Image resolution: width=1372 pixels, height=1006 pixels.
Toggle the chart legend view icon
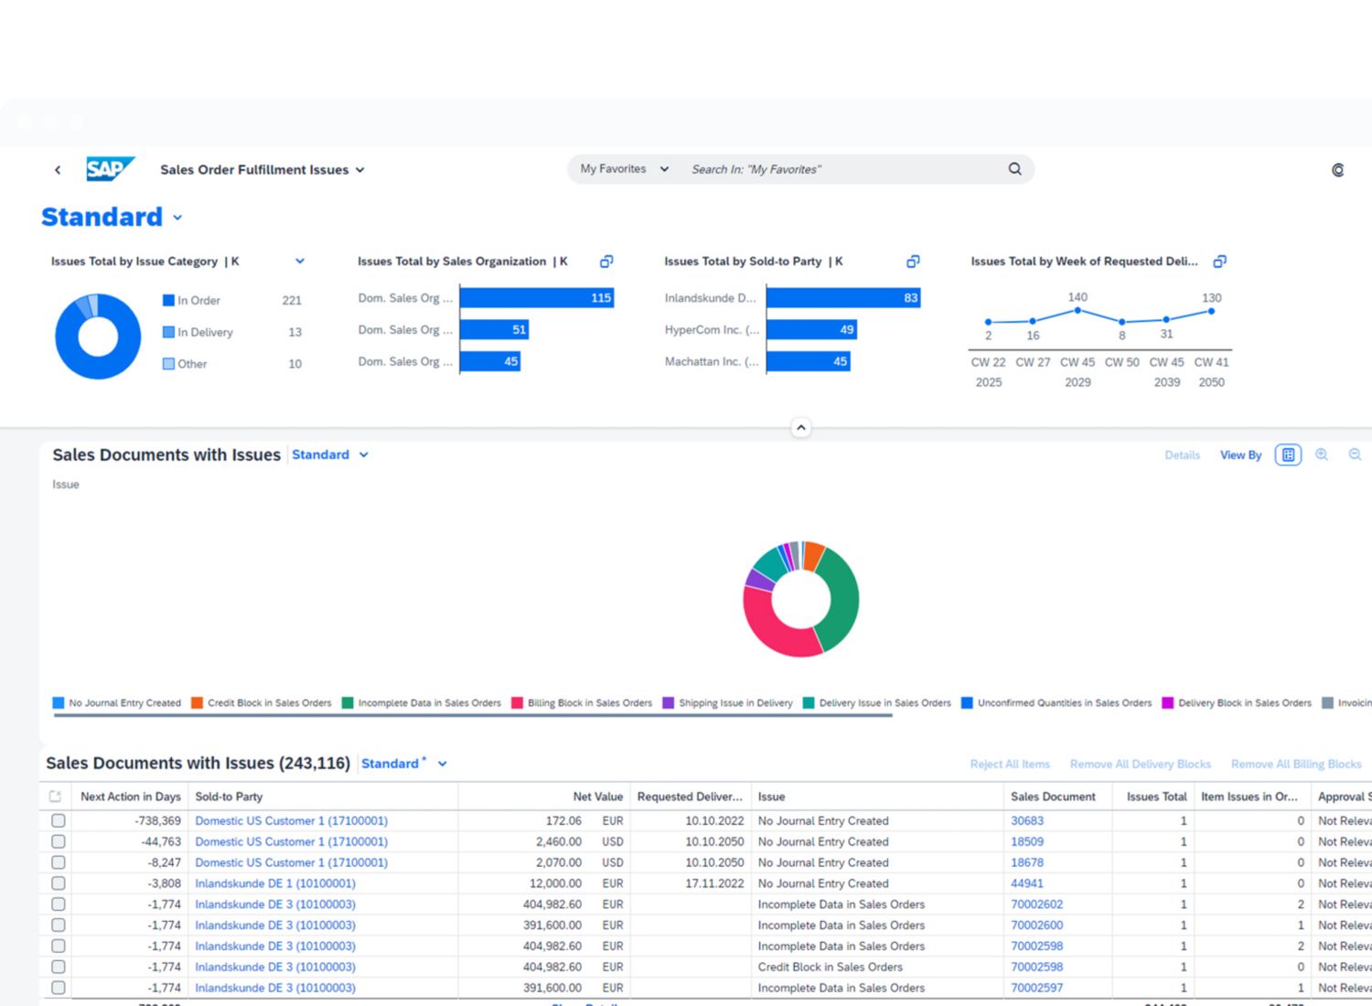point(1288,455)
